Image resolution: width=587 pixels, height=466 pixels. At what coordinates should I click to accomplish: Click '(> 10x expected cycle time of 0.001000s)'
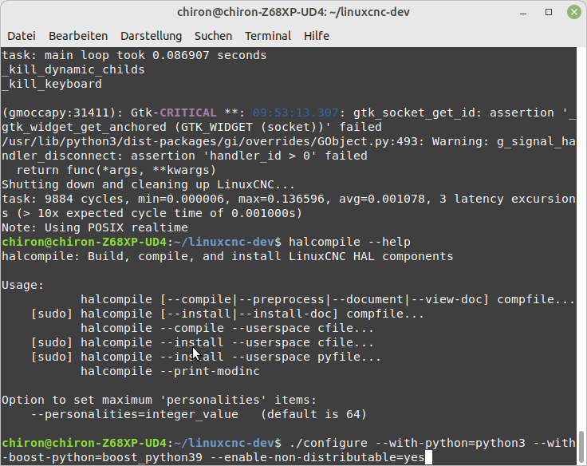[x=160, y=214]
